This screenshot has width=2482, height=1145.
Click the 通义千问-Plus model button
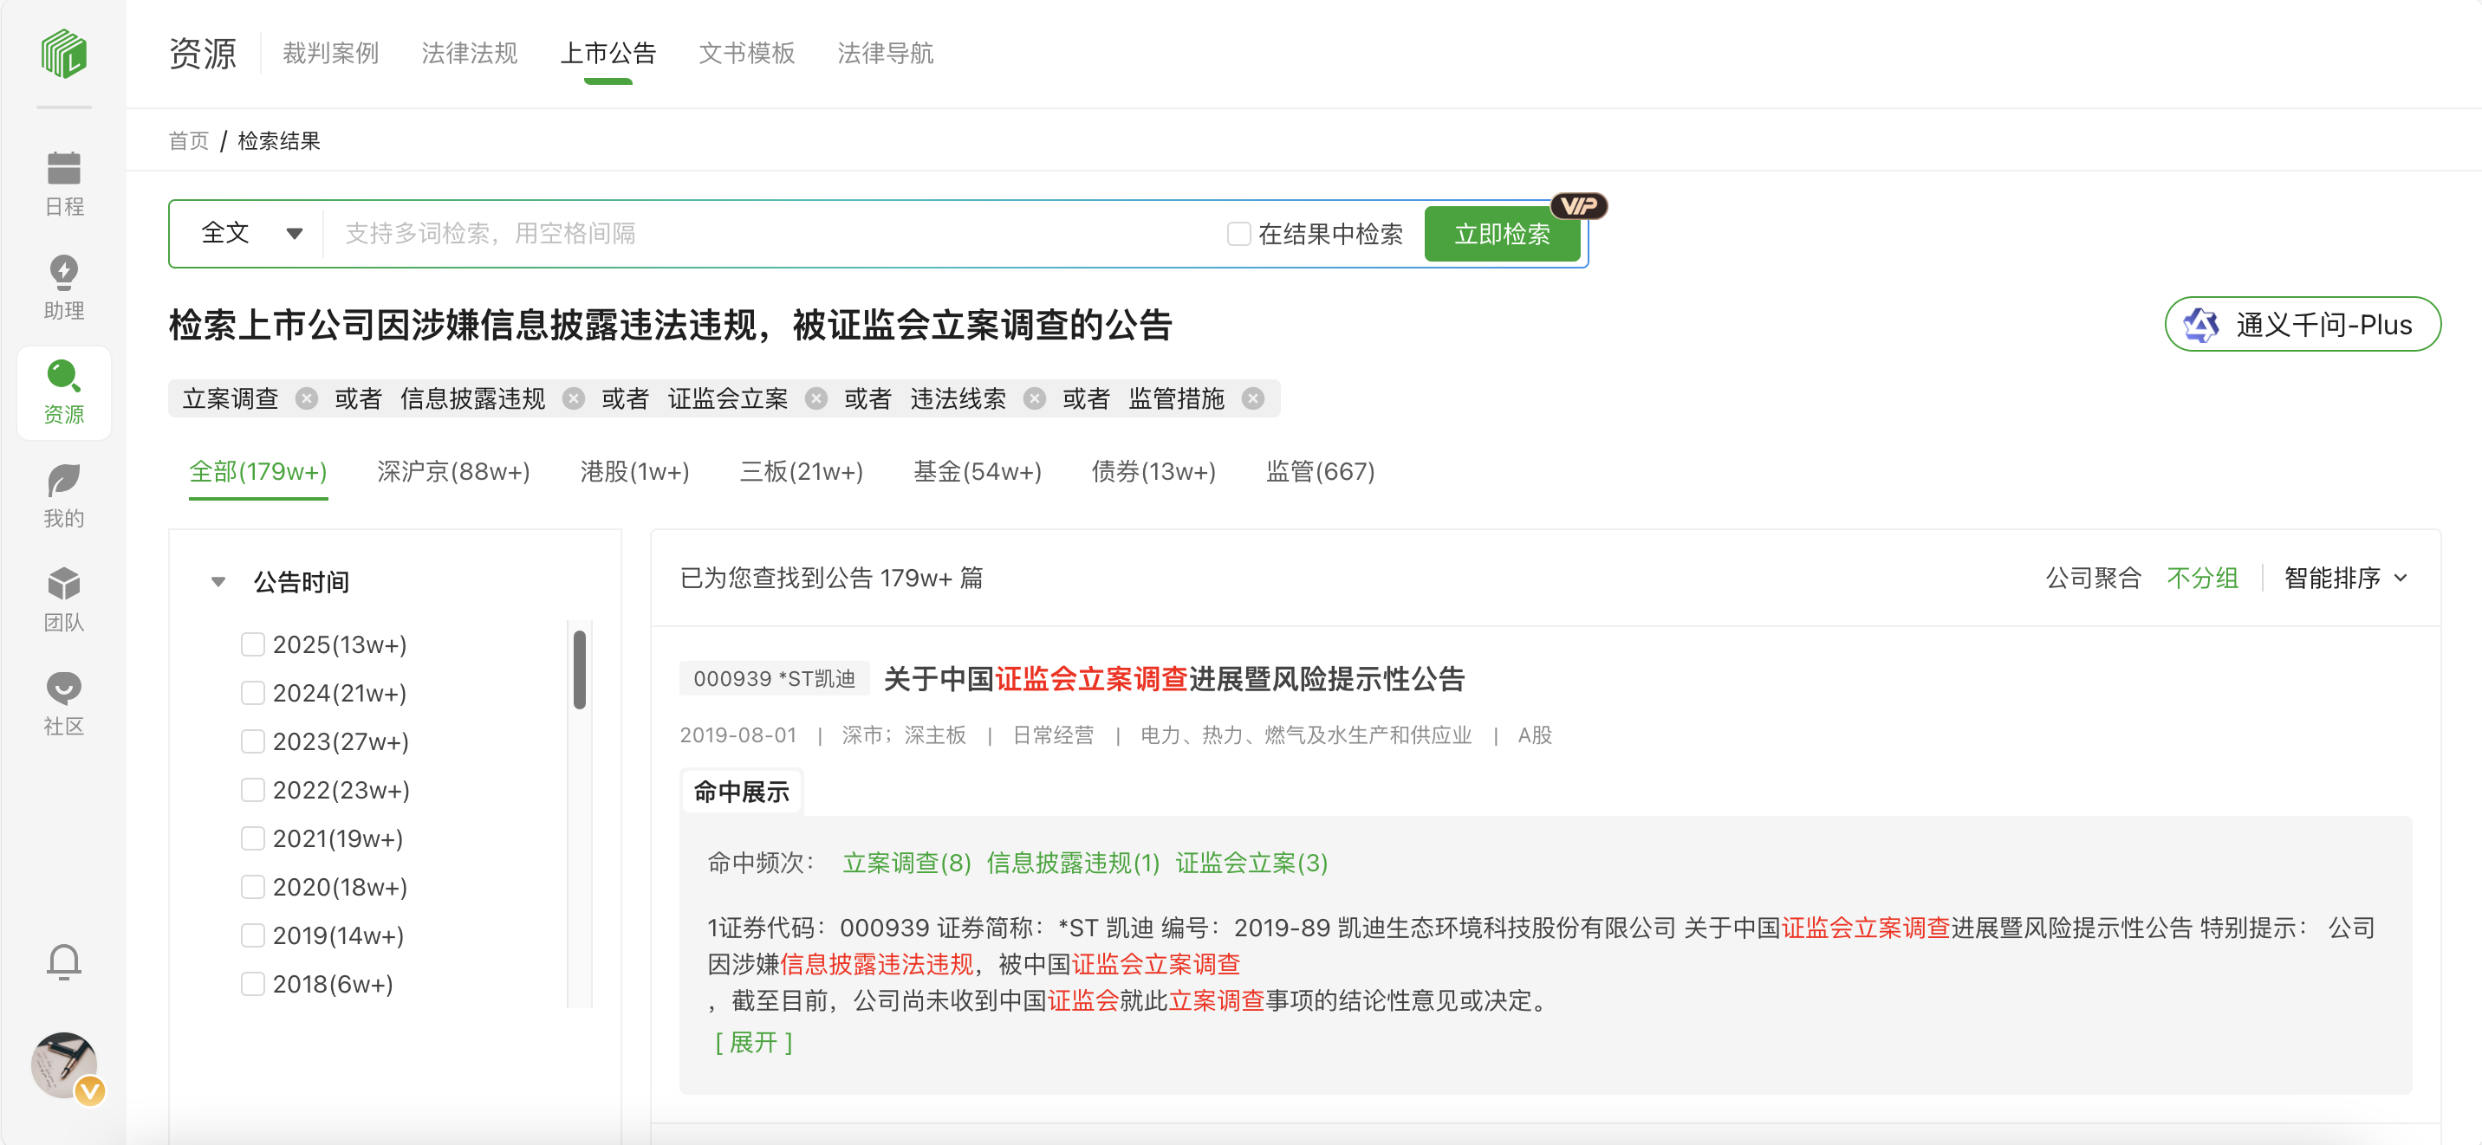coord(2303,325)
